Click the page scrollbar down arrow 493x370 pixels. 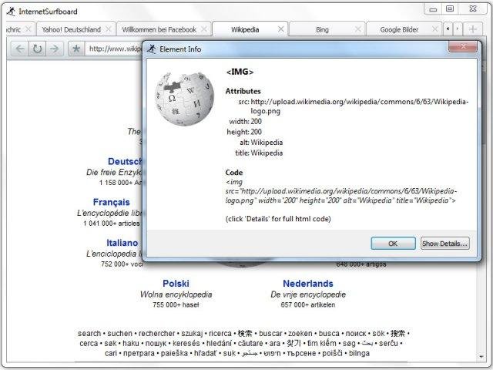coord(481,357)
